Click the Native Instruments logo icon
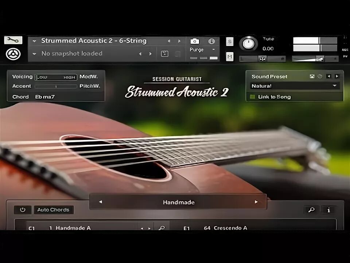This screenshot has width=350, height=263. (13, 54)
